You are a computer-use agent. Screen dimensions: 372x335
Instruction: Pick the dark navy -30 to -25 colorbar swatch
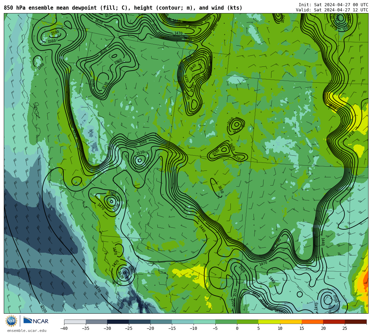(118, 322)
